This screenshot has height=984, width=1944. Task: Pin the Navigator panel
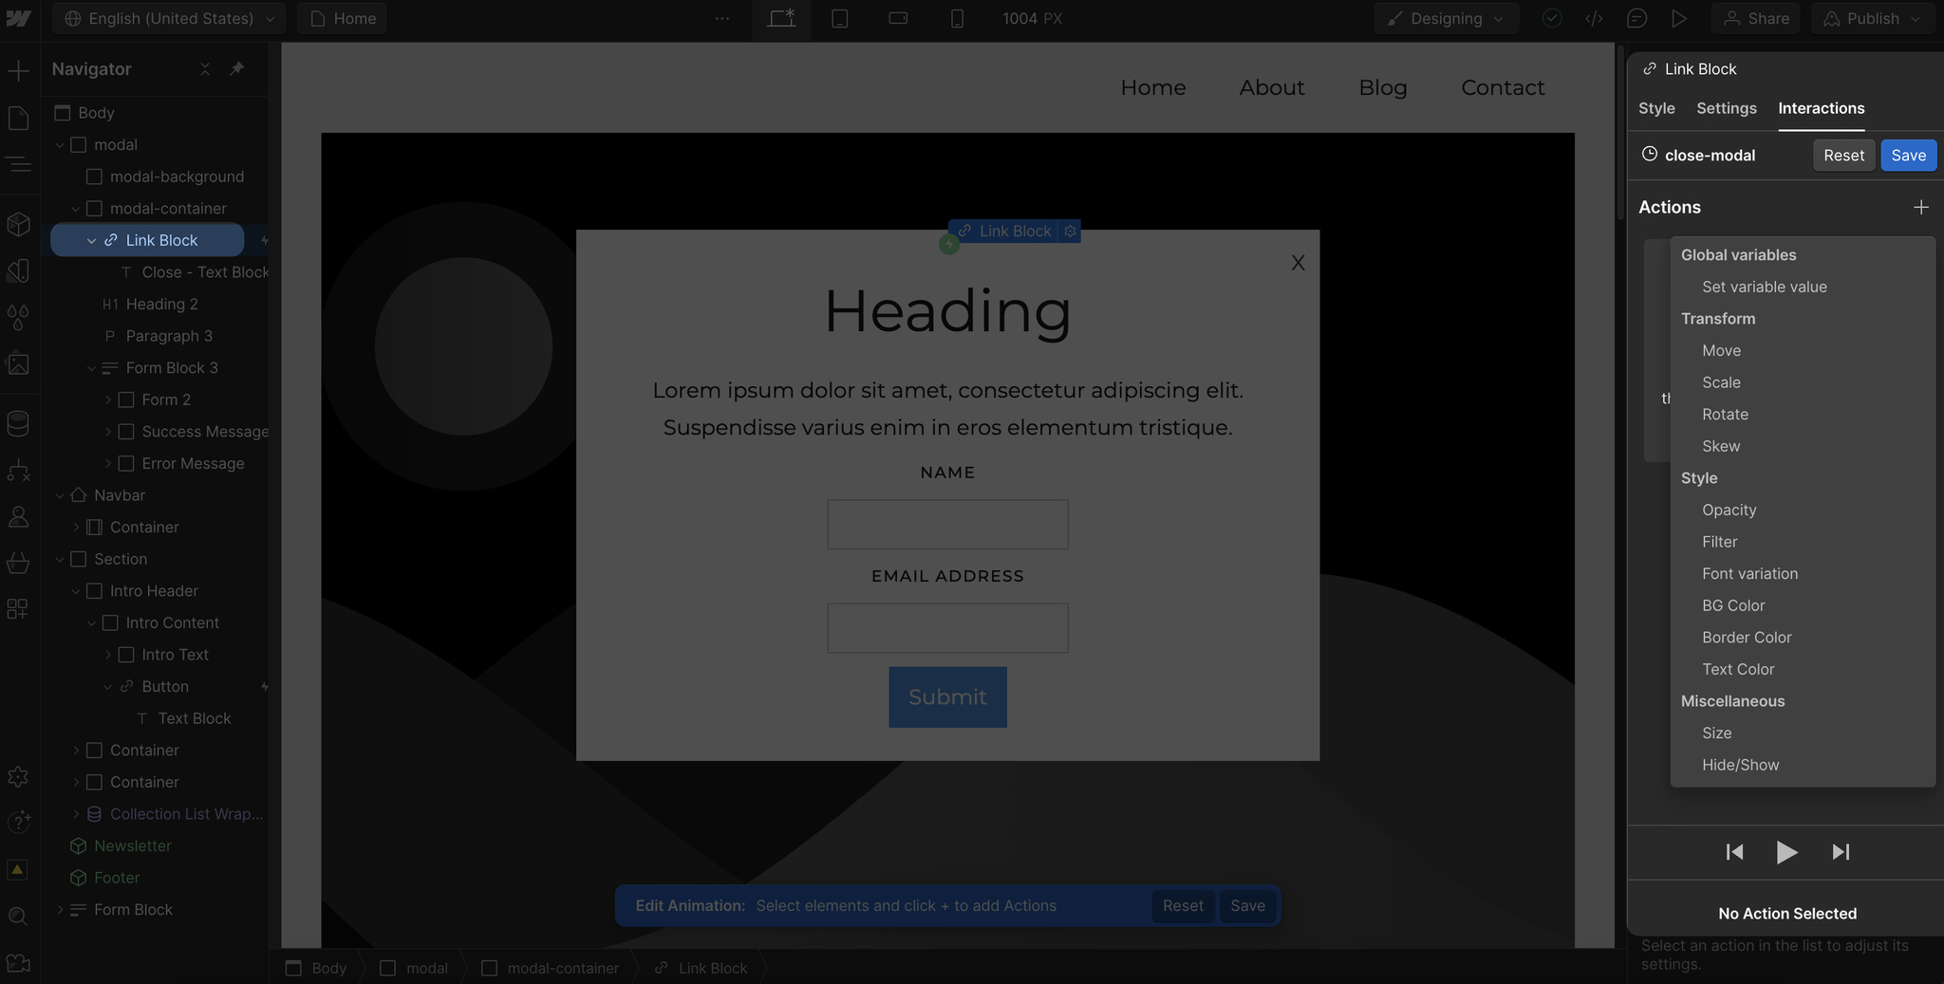point(237,68)
